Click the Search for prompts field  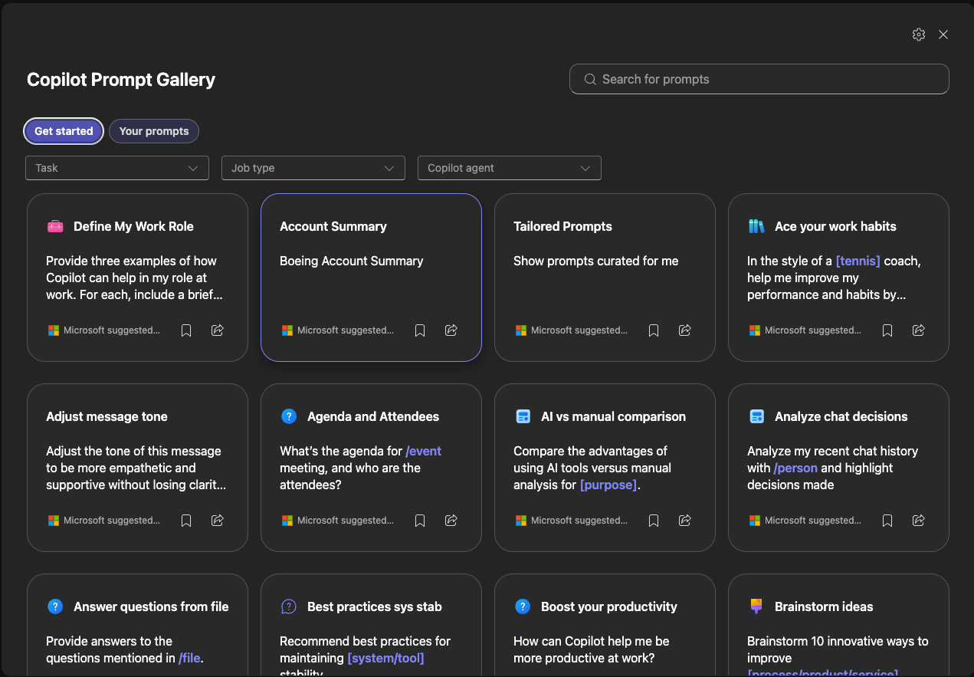[759, 79]
